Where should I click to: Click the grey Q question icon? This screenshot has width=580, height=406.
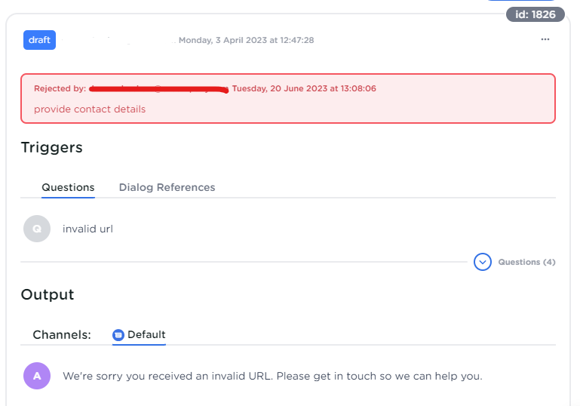(x=37, y=229)
